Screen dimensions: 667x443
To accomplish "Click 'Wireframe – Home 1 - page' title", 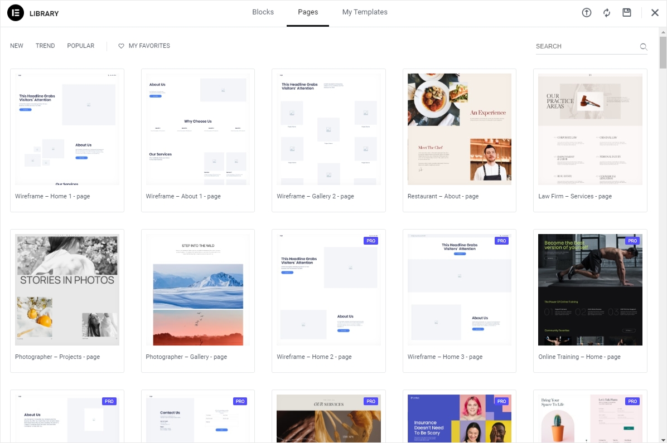I will click(52, 196).
